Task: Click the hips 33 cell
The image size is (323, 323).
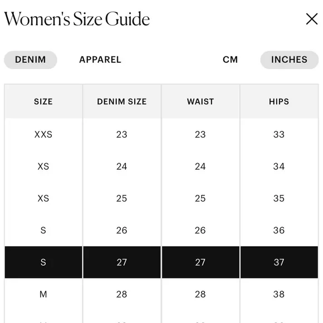Action: coord(279,135)
